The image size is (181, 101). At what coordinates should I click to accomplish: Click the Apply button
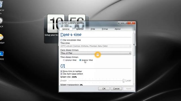click(129, 89)
